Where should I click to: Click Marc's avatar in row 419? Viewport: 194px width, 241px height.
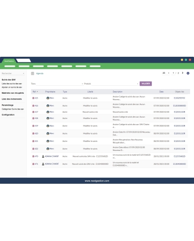pos(48,126)
